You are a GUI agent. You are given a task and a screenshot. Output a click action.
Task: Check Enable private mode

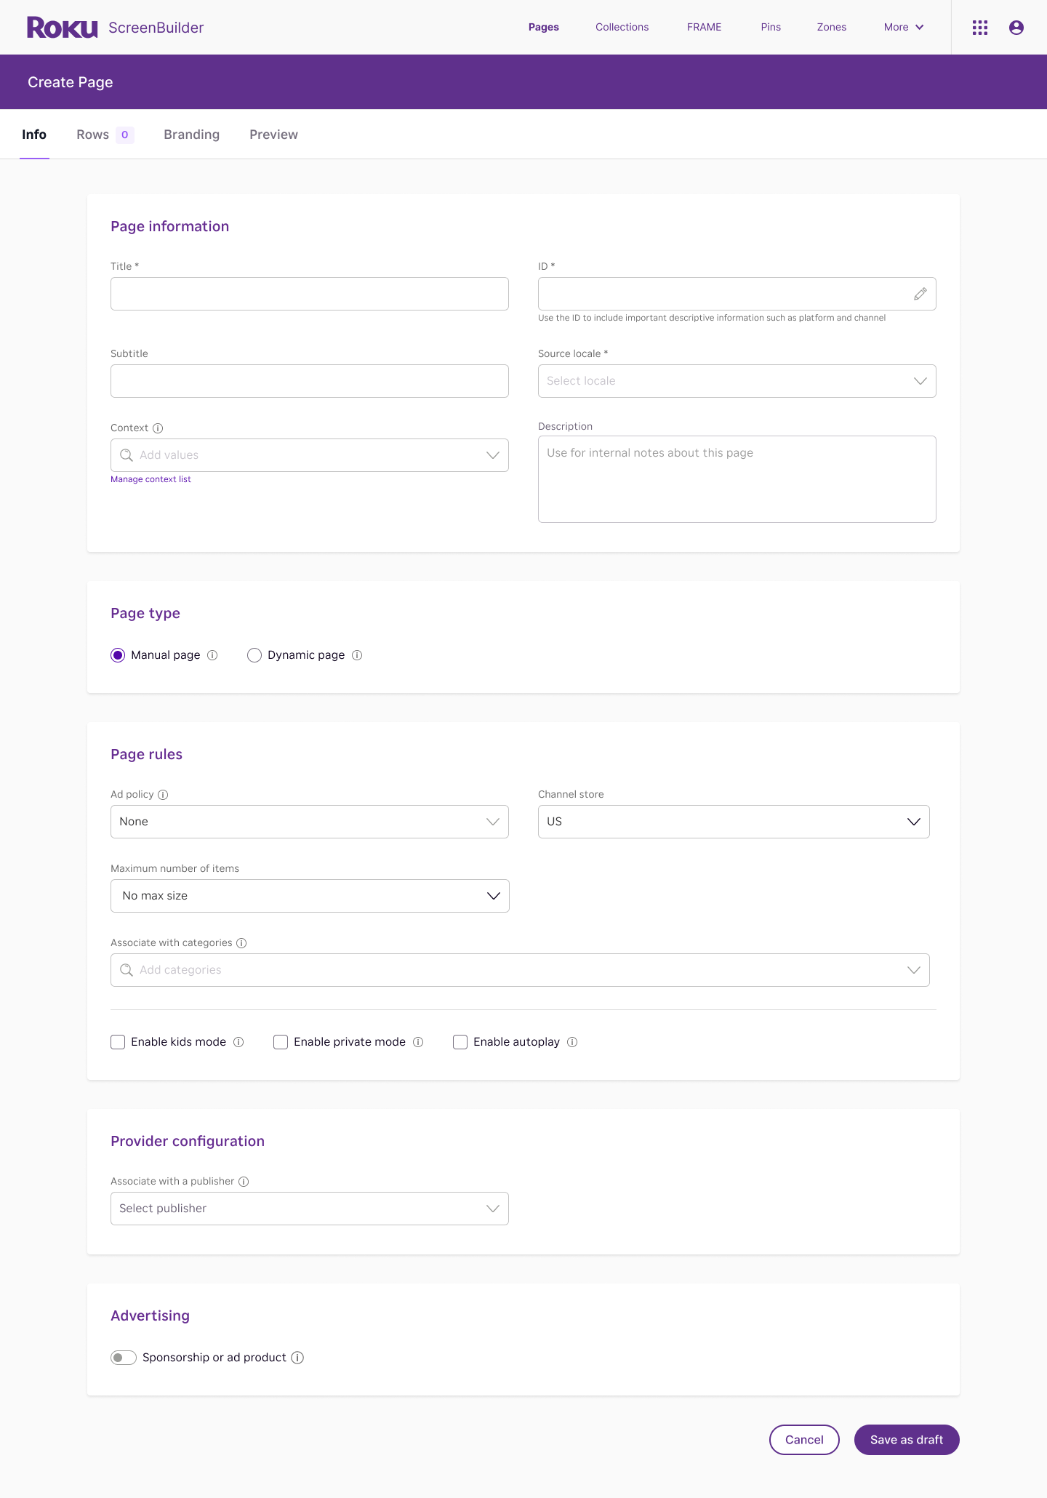(281, 1042)
